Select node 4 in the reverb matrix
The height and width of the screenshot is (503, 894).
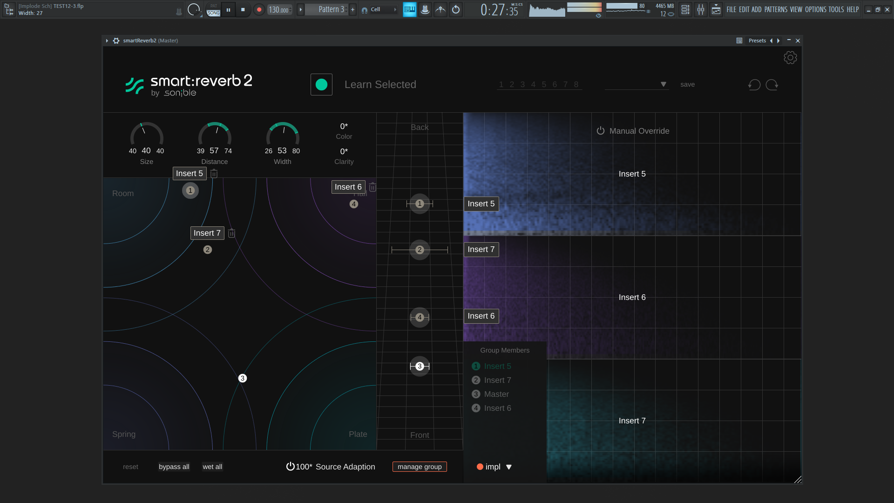tap(354, 204)
